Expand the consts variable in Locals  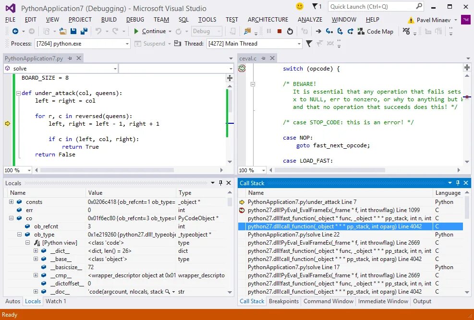point(11,201)
